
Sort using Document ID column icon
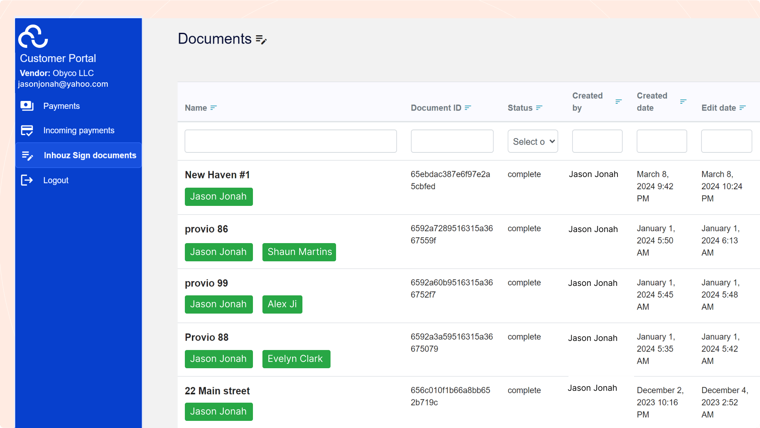pos(468,108)
